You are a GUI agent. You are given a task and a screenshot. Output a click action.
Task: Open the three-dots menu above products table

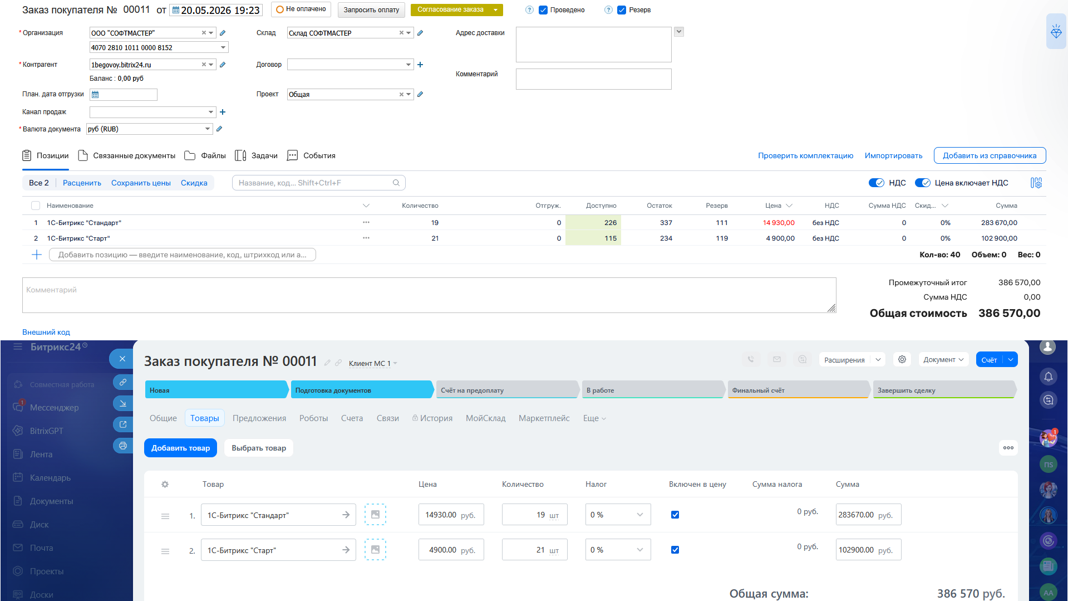coord(1008,447)
